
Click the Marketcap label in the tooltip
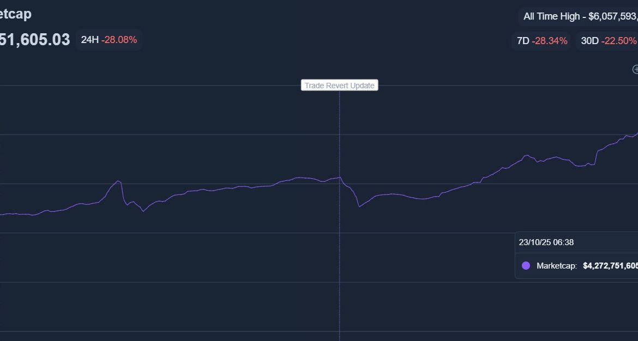pyautogui.click(x=556, y=266)
